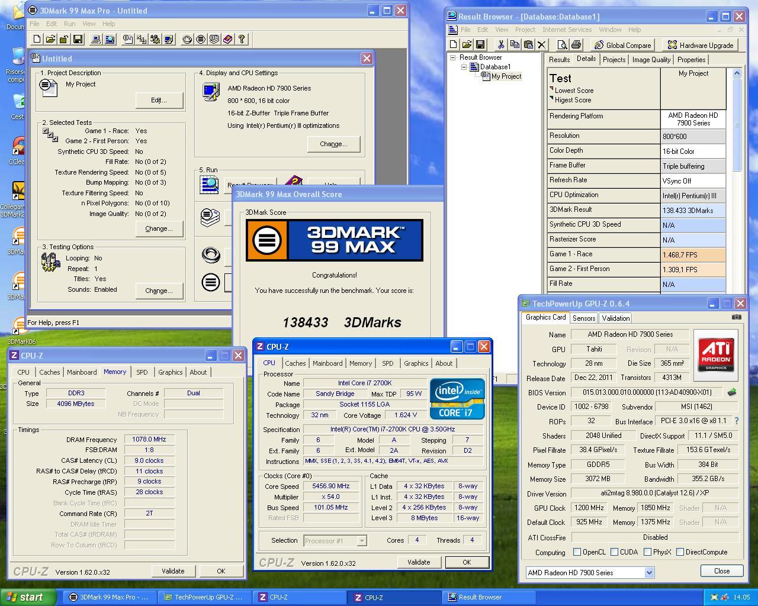758x606 pixels.
Task: Click TechPowerUp GPU-Z taskbar button
Action: pos(204,597)
